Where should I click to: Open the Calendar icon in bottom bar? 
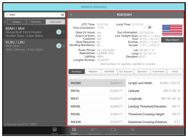pos(55,130)
